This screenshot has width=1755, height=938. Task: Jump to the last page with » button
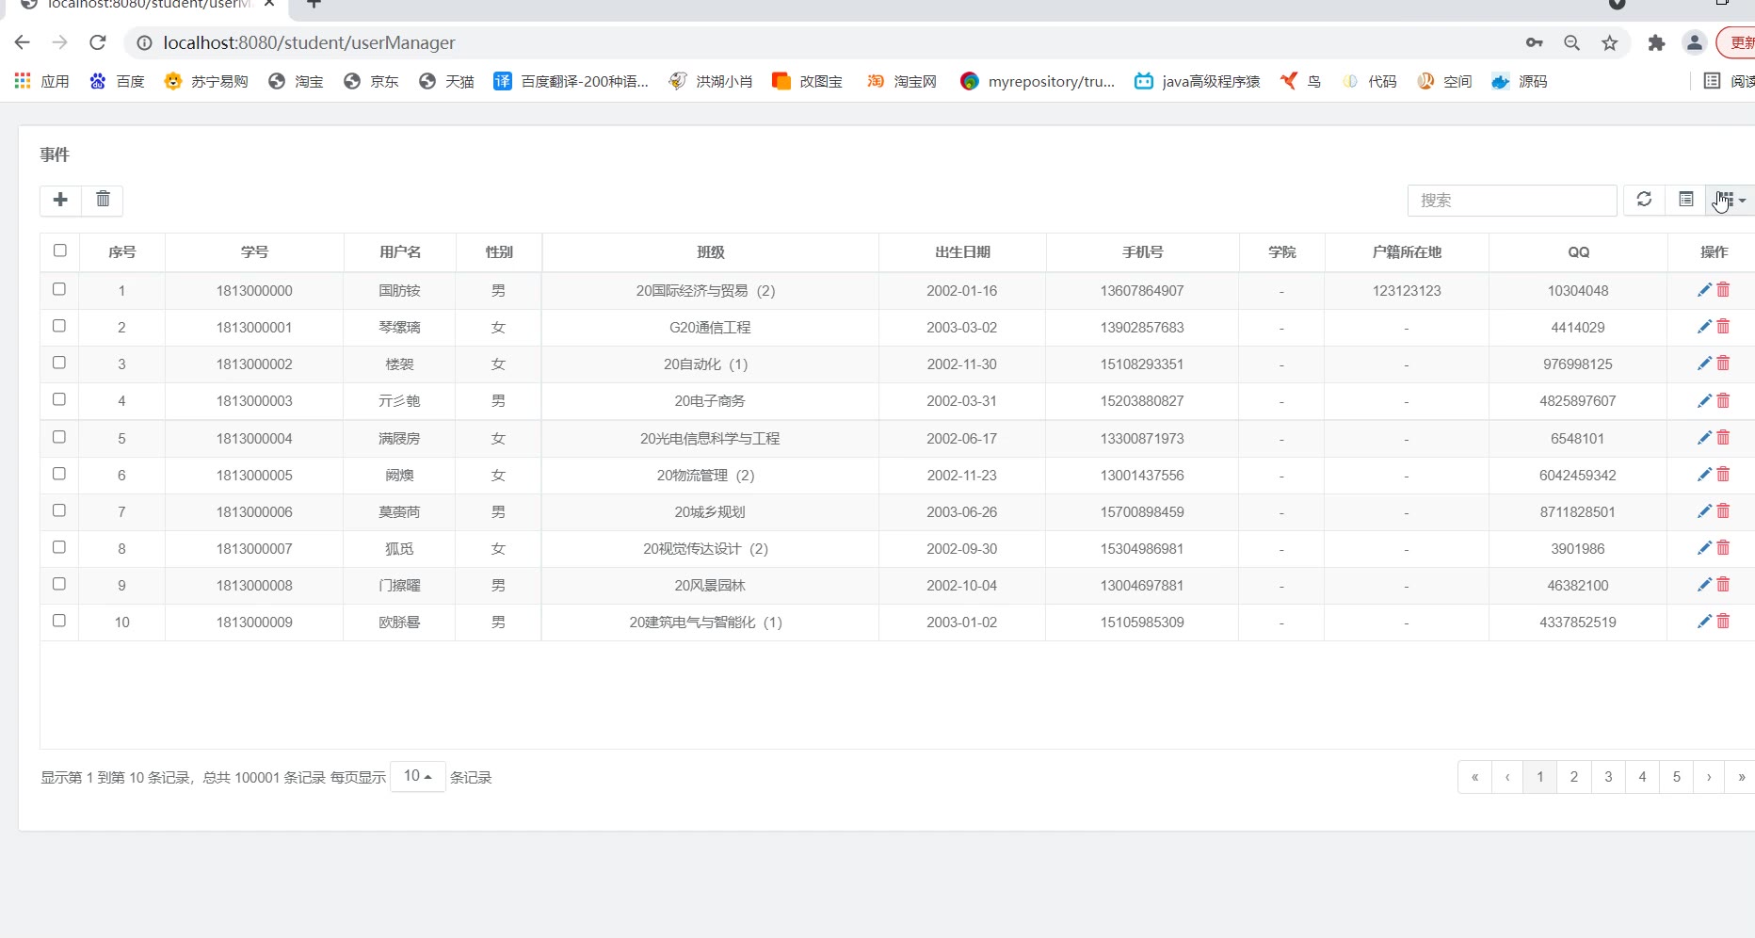(1741, 777)
